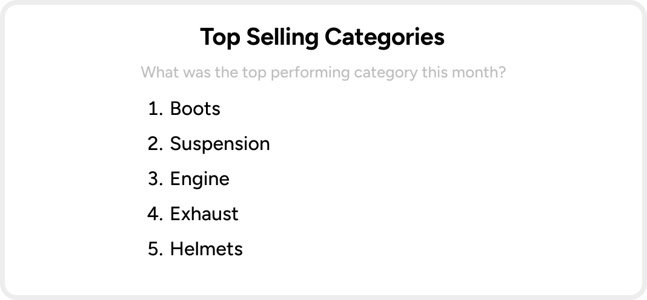Select the Suspension category entry

click(220, 144)
